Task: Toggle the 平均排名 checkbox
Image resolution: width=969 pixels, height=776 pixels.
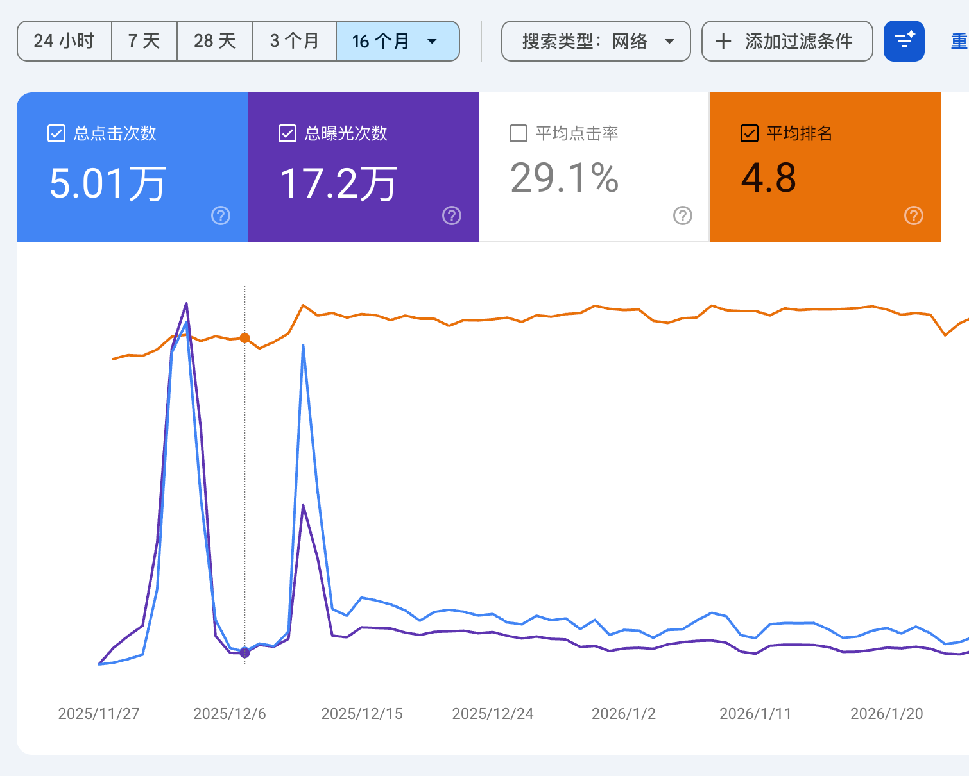Action: [750, 133]
